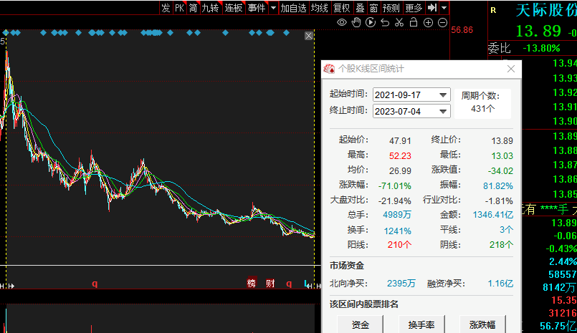
Task: Click the arrow-to-bar collapse icon in toolbar
Action: pyautogui.click(x=432, y=7)
